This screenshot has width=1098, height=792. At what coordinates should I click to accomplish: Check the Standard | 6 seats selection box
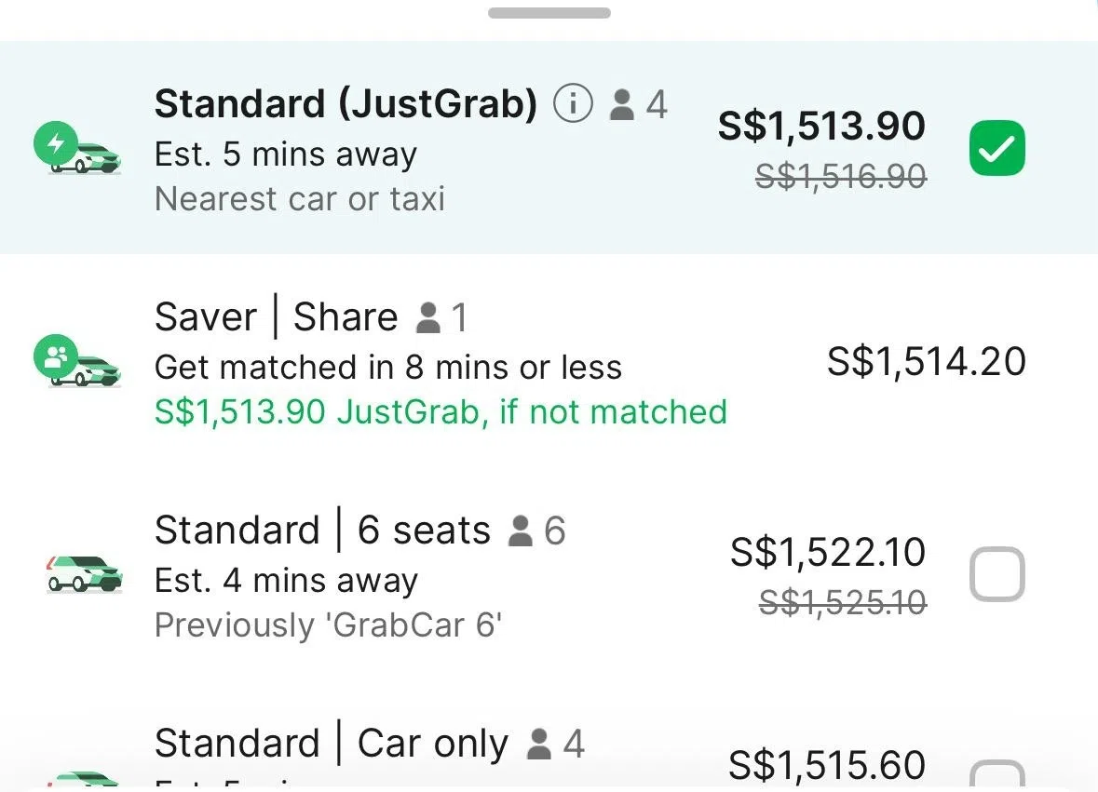pyautogui.click(x=997, y=574)
